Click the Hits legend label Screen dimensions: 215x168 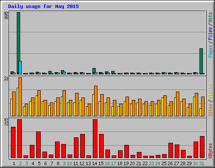click(x=210, y=17)
